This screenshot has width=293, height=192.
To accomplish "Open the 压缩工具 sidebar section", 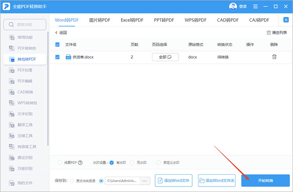I will [x=25, y=136].
